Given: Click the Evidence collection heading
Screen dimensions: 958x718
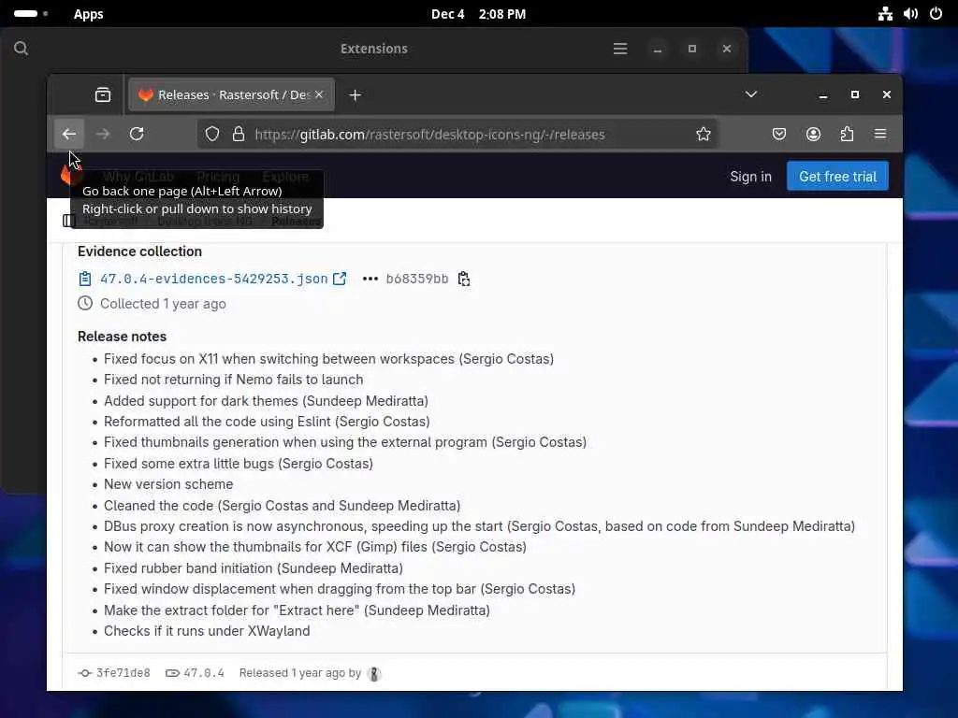Looking at the screenshot, I should click(x=139, y=251).
